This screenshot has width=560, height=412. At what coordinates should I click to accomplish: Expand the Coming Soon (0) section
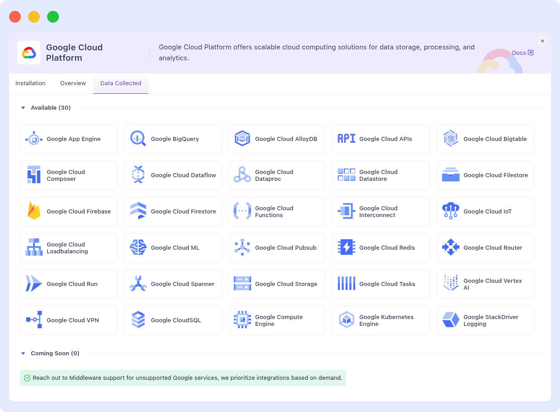pyautogui.click(x=23, y=353)
